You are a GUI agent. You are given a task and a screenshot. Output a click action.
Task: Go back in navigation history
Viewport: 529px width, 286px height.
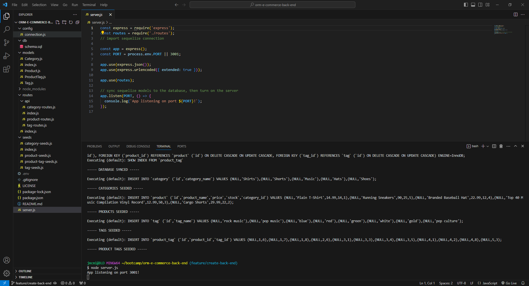(x=177, y=5)
